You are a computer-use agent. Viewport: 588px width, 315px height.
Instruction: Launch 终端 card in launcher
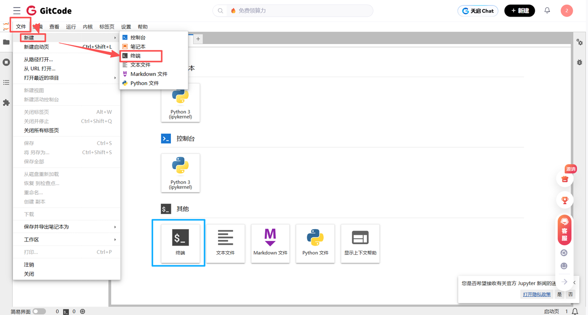click(181, 243)
